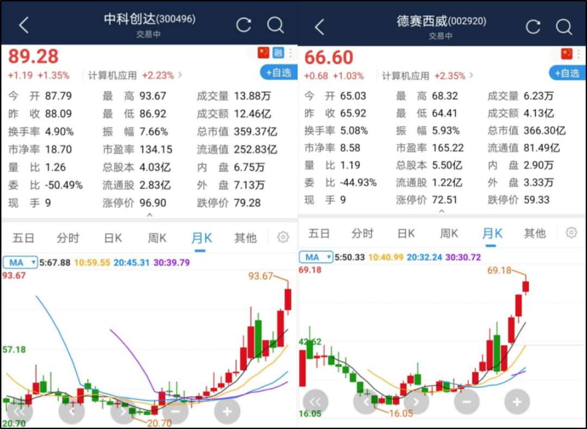Add 中科创达 to watchlist with +自选
This screenshot has width=587, height=429.
point(279,73)
